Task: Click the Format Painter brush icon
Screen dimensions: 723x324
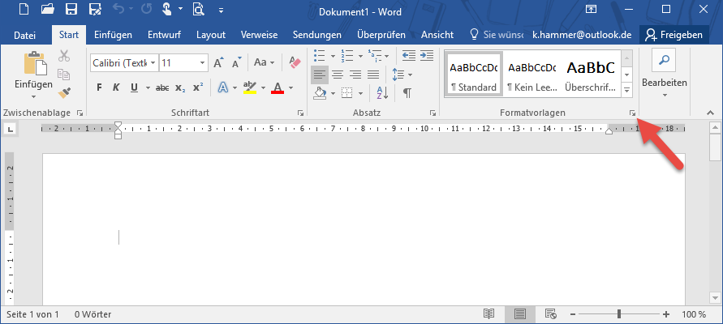Action: pos(64,93)
